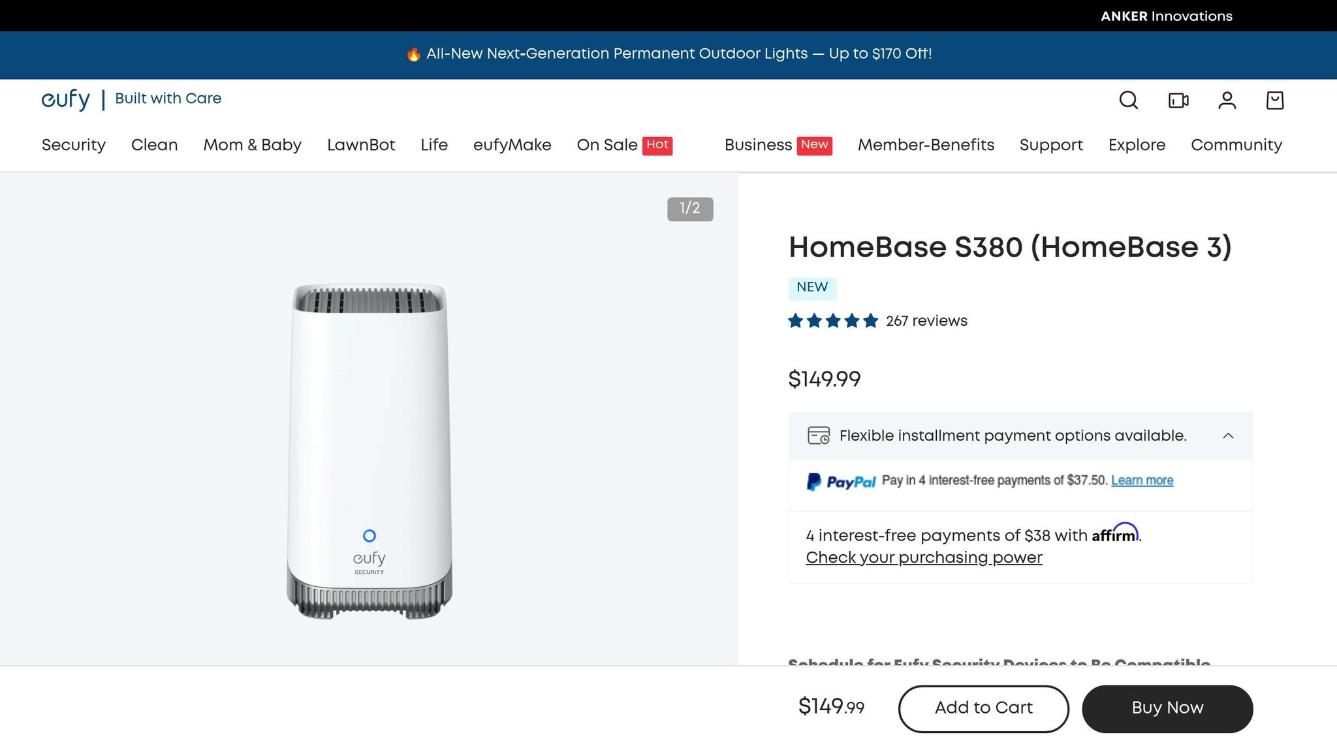Open the shopping cart icon
Viewport: 1337px width, 752px height.
click(1274, 100)
